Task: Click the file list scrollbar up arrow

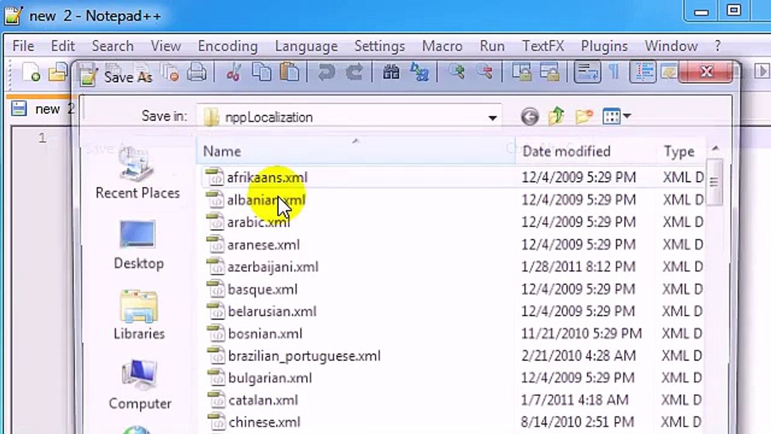Action: pyautogui.click(x=715, y=149)
